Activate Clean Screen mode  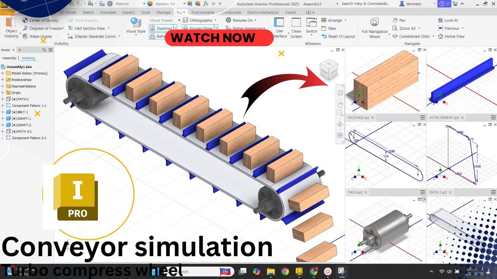[296, 28]
